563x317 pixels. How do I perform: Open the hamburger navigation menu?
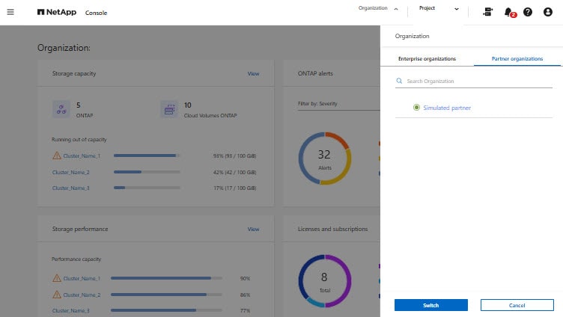[10, 12]
